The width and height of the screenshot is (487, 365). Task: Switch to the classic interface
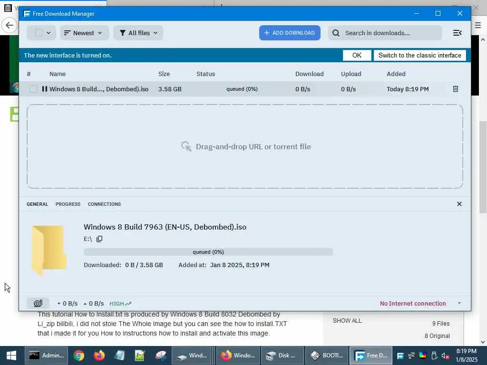tap(419, 55)
